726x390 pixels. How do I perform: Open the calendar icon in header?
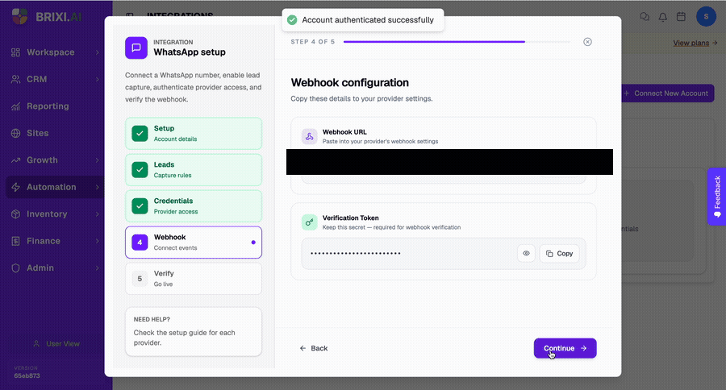pyautogui.click(x=681, y=17)
